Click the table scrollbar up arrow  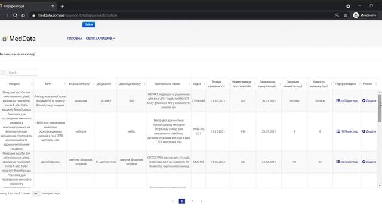click(x=380, y=93)
